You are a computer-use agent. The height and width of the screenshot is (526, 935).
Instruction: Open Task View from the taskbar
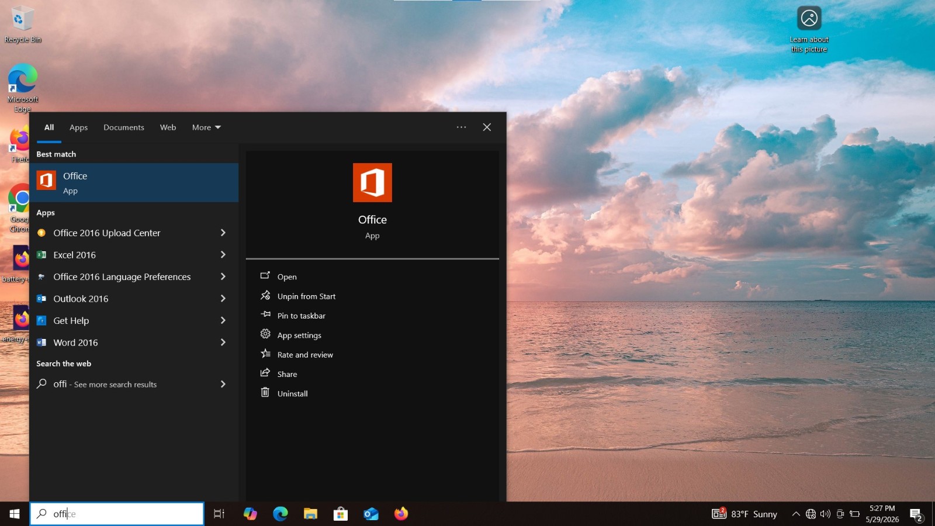pyautogui.click(x=219, y=514)
